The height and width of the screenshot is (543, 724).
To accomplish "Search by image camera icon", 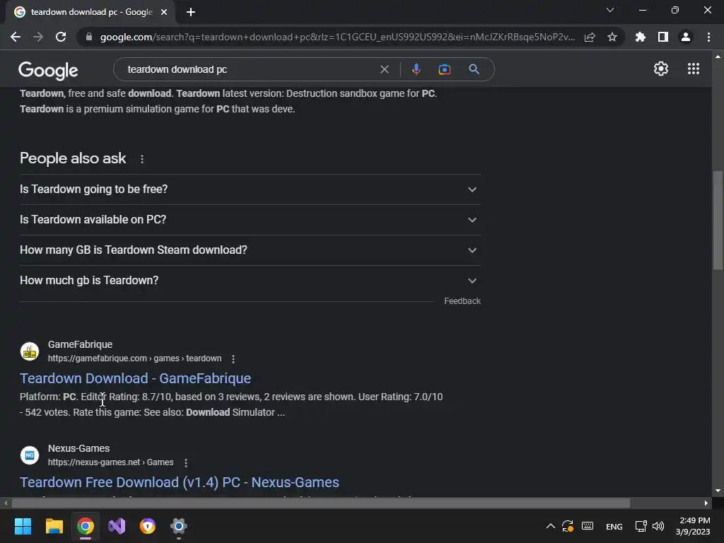I will (x=444, y=69).
